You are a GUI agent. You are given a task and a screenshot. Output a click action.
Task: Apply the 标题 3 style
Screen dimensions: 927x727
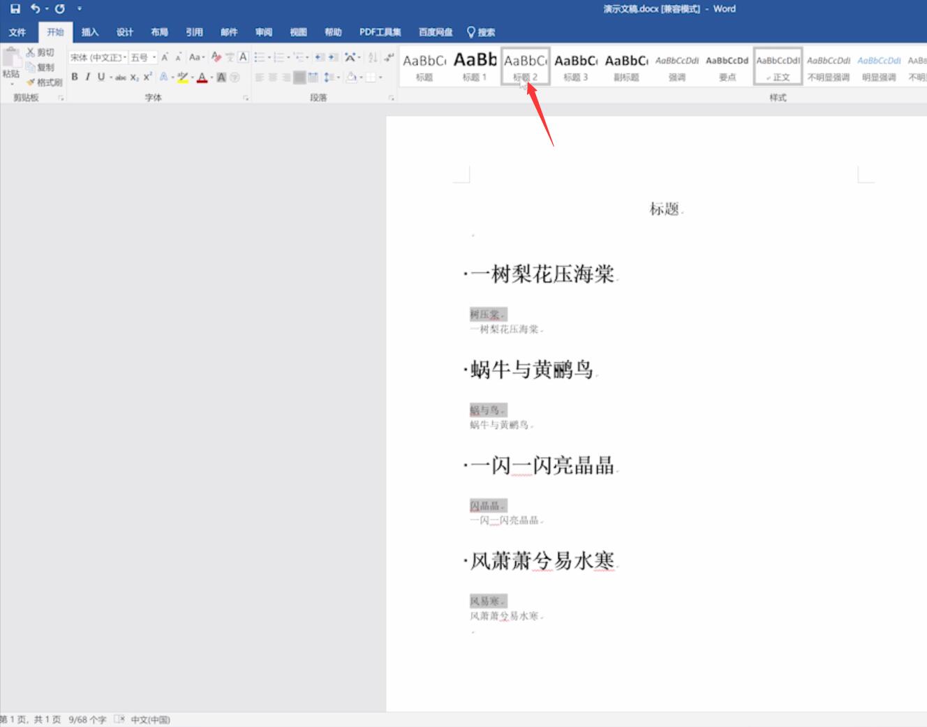[576, 67]
